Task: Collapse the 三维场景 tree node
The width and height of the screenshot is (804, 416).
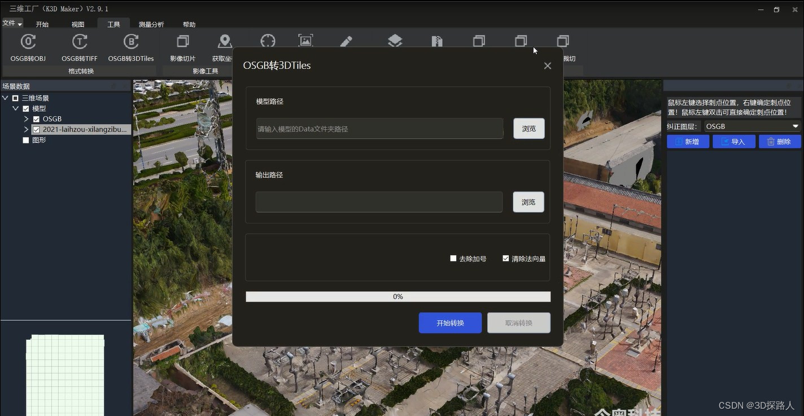Action: coord(5,98)
